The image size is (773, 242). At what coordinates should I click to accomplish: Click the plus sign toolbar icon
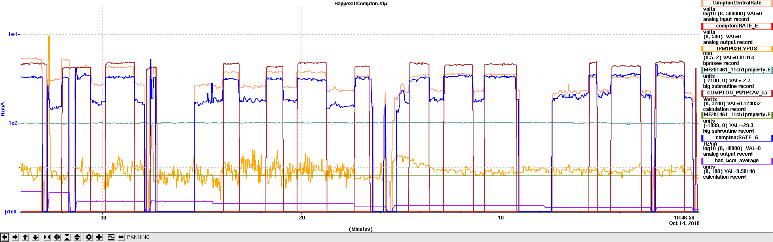pyautogui.click(x=99, y=237)
